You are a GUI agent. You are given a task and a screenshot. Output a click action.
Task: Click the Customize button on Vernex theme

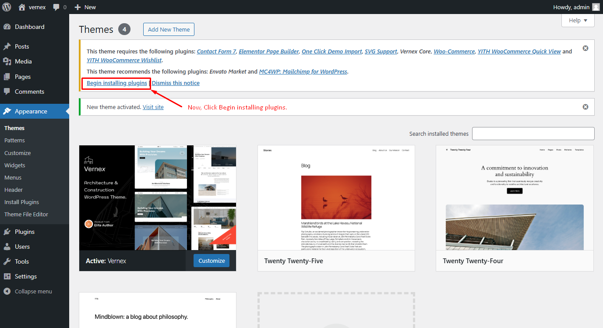coord(212,261)
